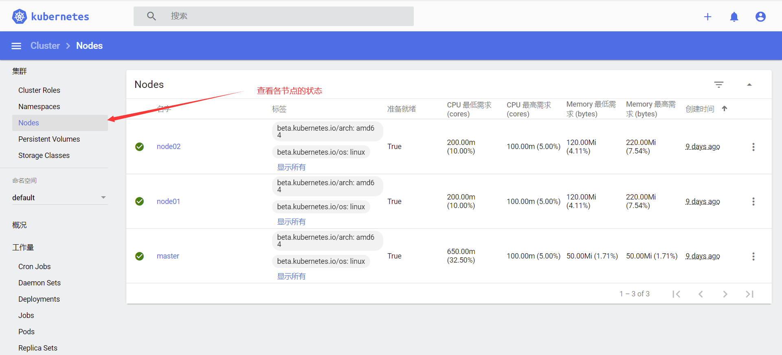Show all labels (显示所有) for node01
The width and height of the screenshot is (782, 355).
tap(291, 222)
